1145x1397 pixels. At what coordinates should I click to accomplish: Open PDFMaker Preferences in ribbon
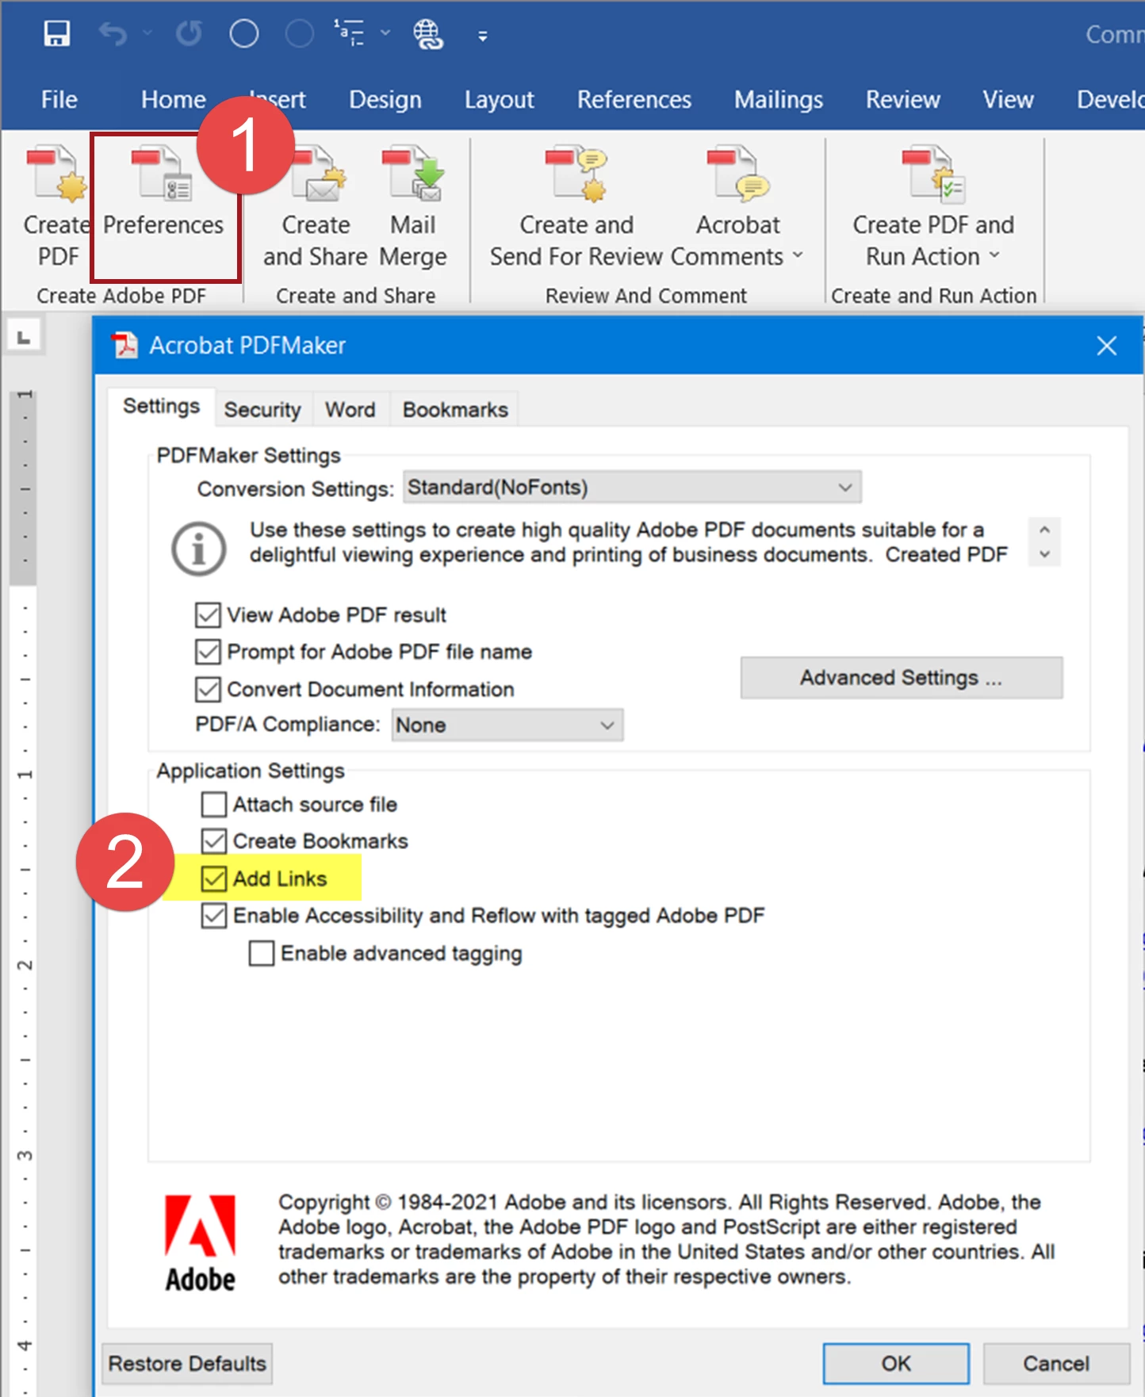(x=164, y=208)
